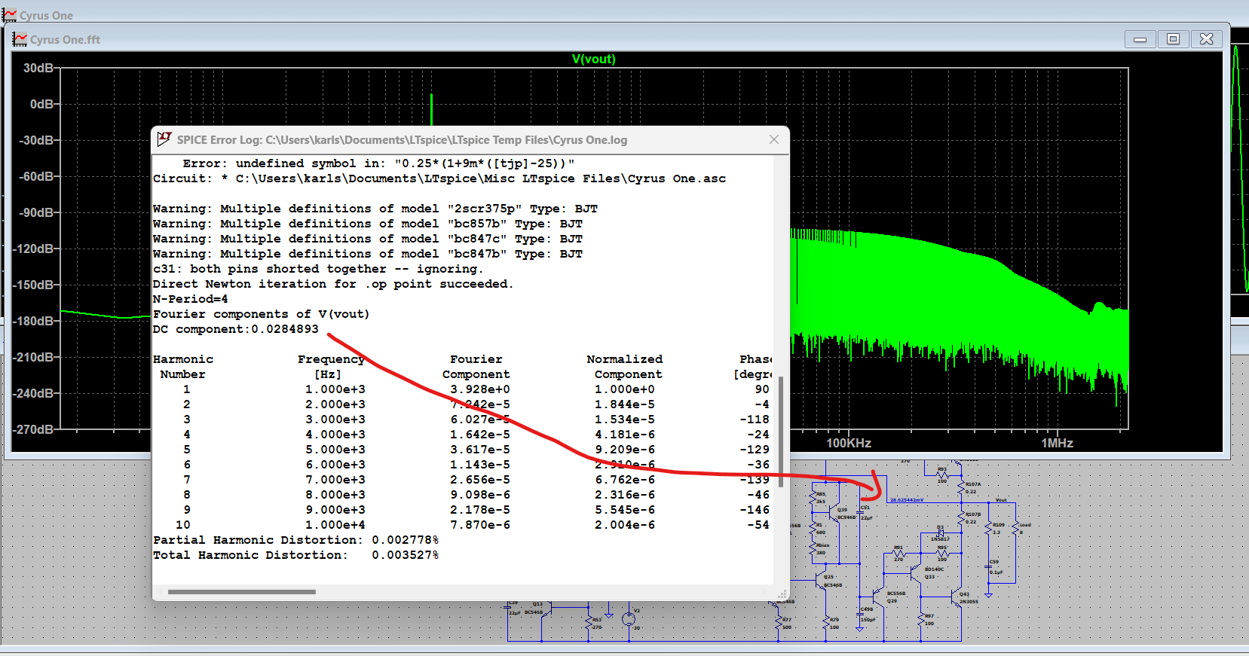Click the 3.928e+0 Fourier component value
The image size is (1249, 656).
479,389
